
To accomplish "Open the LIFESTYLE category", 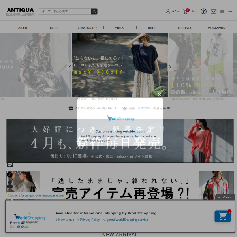I will pyautogui.click(x=184, y=28).
